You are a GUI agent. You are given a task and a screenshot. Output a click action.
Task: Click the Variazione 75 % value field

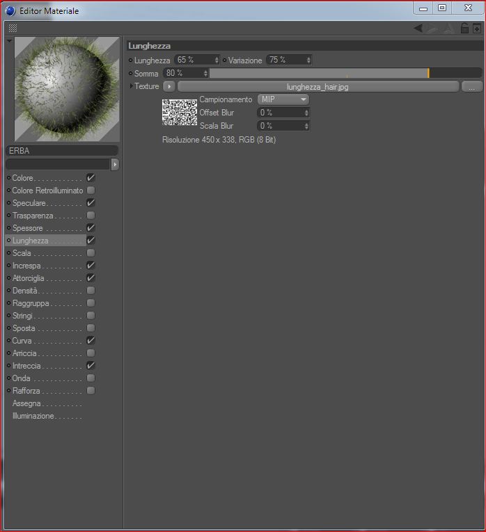click(289, 60)
